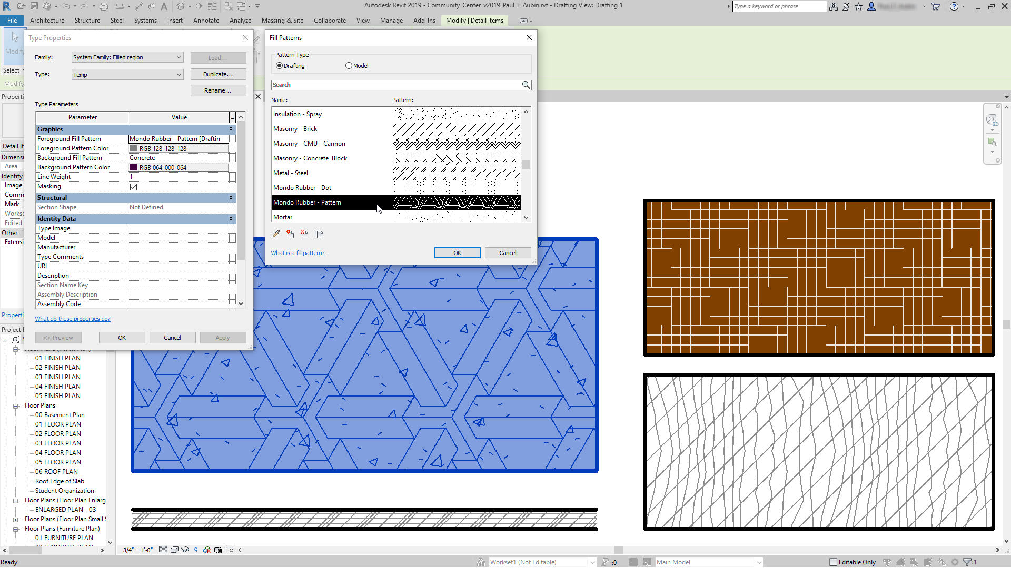Run the pattern search with magnifier icon
Viewport: 1011px width, 568px height.
(x=526, y=85)
